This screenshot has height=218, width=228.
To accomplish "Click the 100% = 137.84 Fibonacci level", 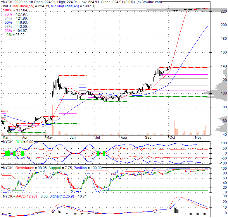I will pos(15,10).
